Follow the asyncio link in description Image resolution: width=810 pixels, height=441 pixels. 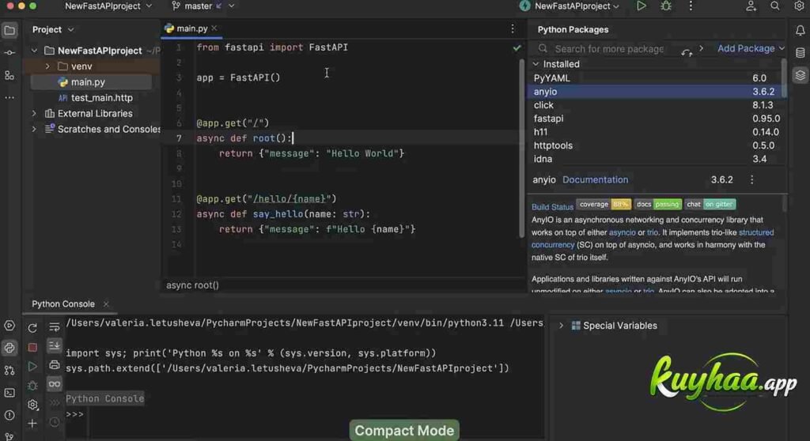622,232
